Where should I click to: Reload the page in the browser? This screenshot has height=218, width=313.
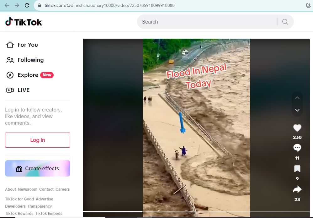coord(27,5)
